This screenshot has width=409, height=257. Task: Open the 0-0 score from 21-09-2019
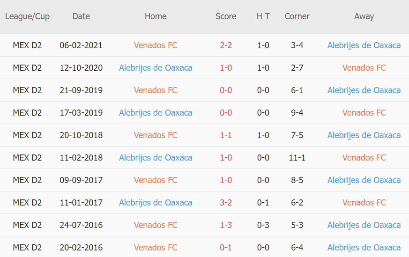pos(226,90)
